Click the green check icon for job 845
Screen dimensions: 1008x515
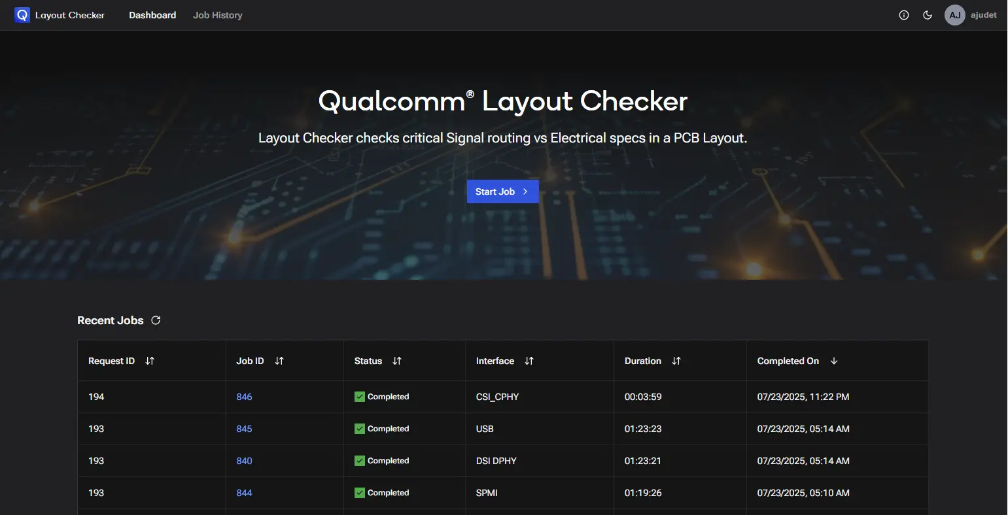360,429
